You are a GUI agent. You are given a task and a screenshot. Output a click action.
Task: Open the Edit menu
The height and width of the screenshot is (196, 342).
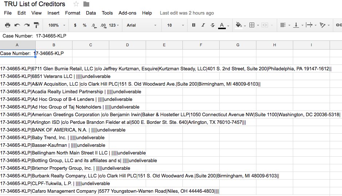(21, 13)
